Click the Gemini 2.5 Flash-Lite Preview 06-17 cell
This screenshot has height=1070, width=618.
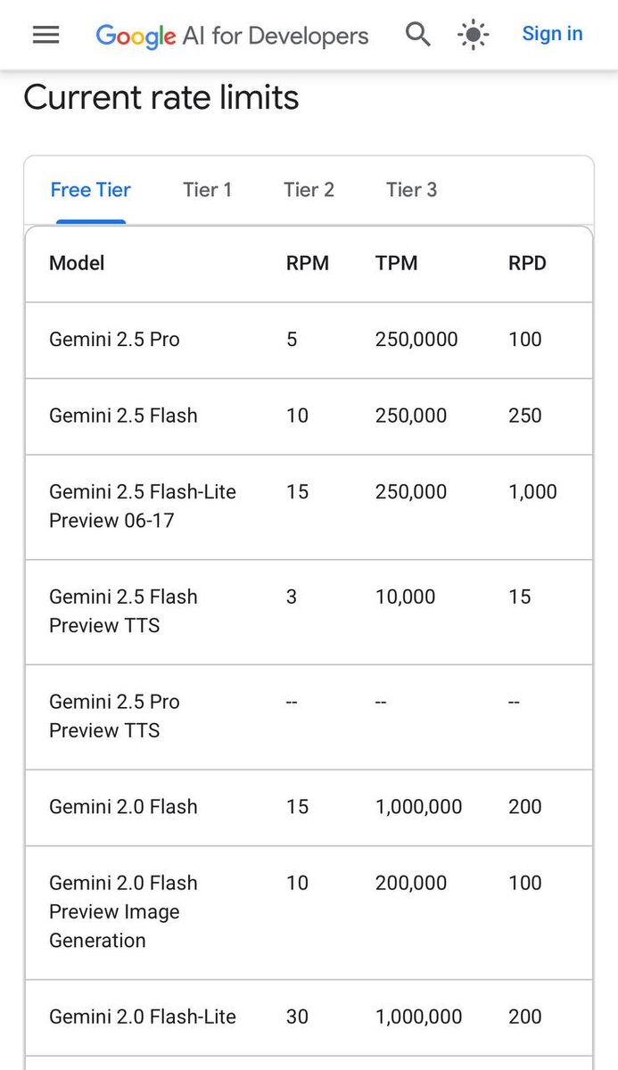pos(143,506)
